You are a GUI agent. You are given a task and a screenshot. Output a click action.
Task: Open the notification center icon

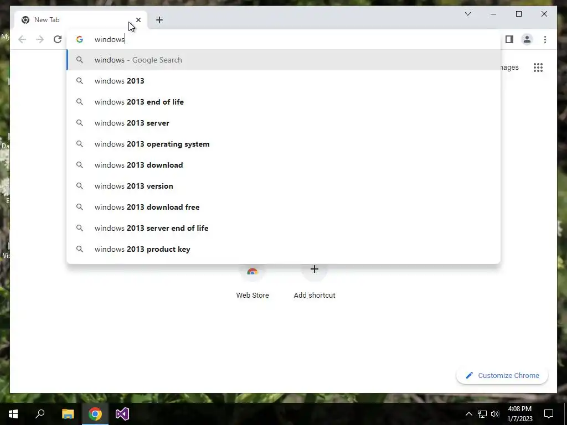pos(549,414)
